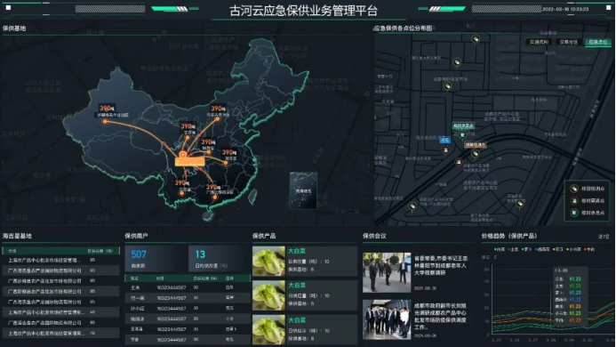Toggle 白菜 series in the price legend
The image size is (616, 347).
[x=500, y=249]
